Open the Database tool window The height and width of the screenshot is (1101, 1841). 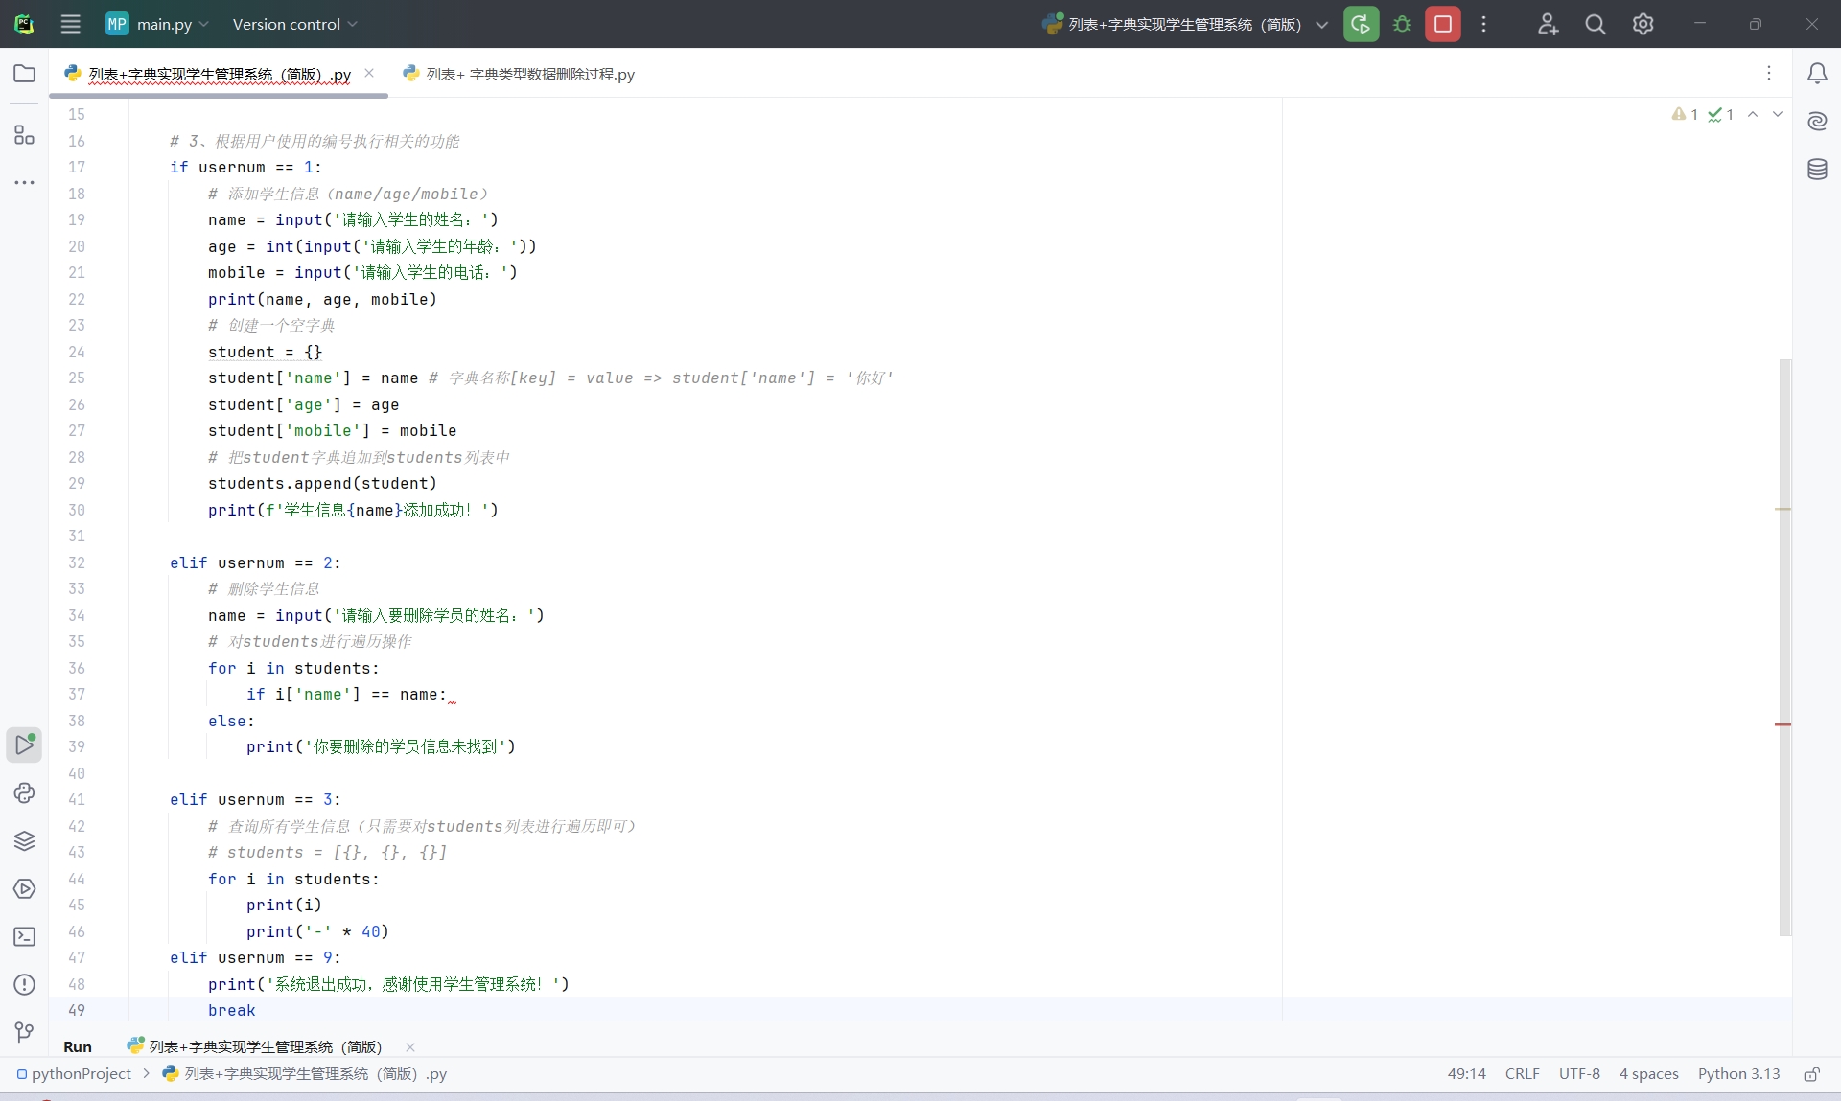click(1817, 170)
